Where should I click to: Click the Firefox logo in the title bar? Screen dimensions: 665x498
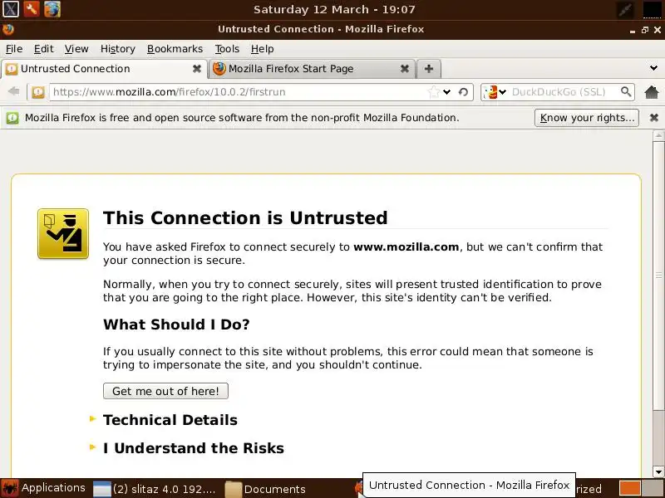coord(8,29)
